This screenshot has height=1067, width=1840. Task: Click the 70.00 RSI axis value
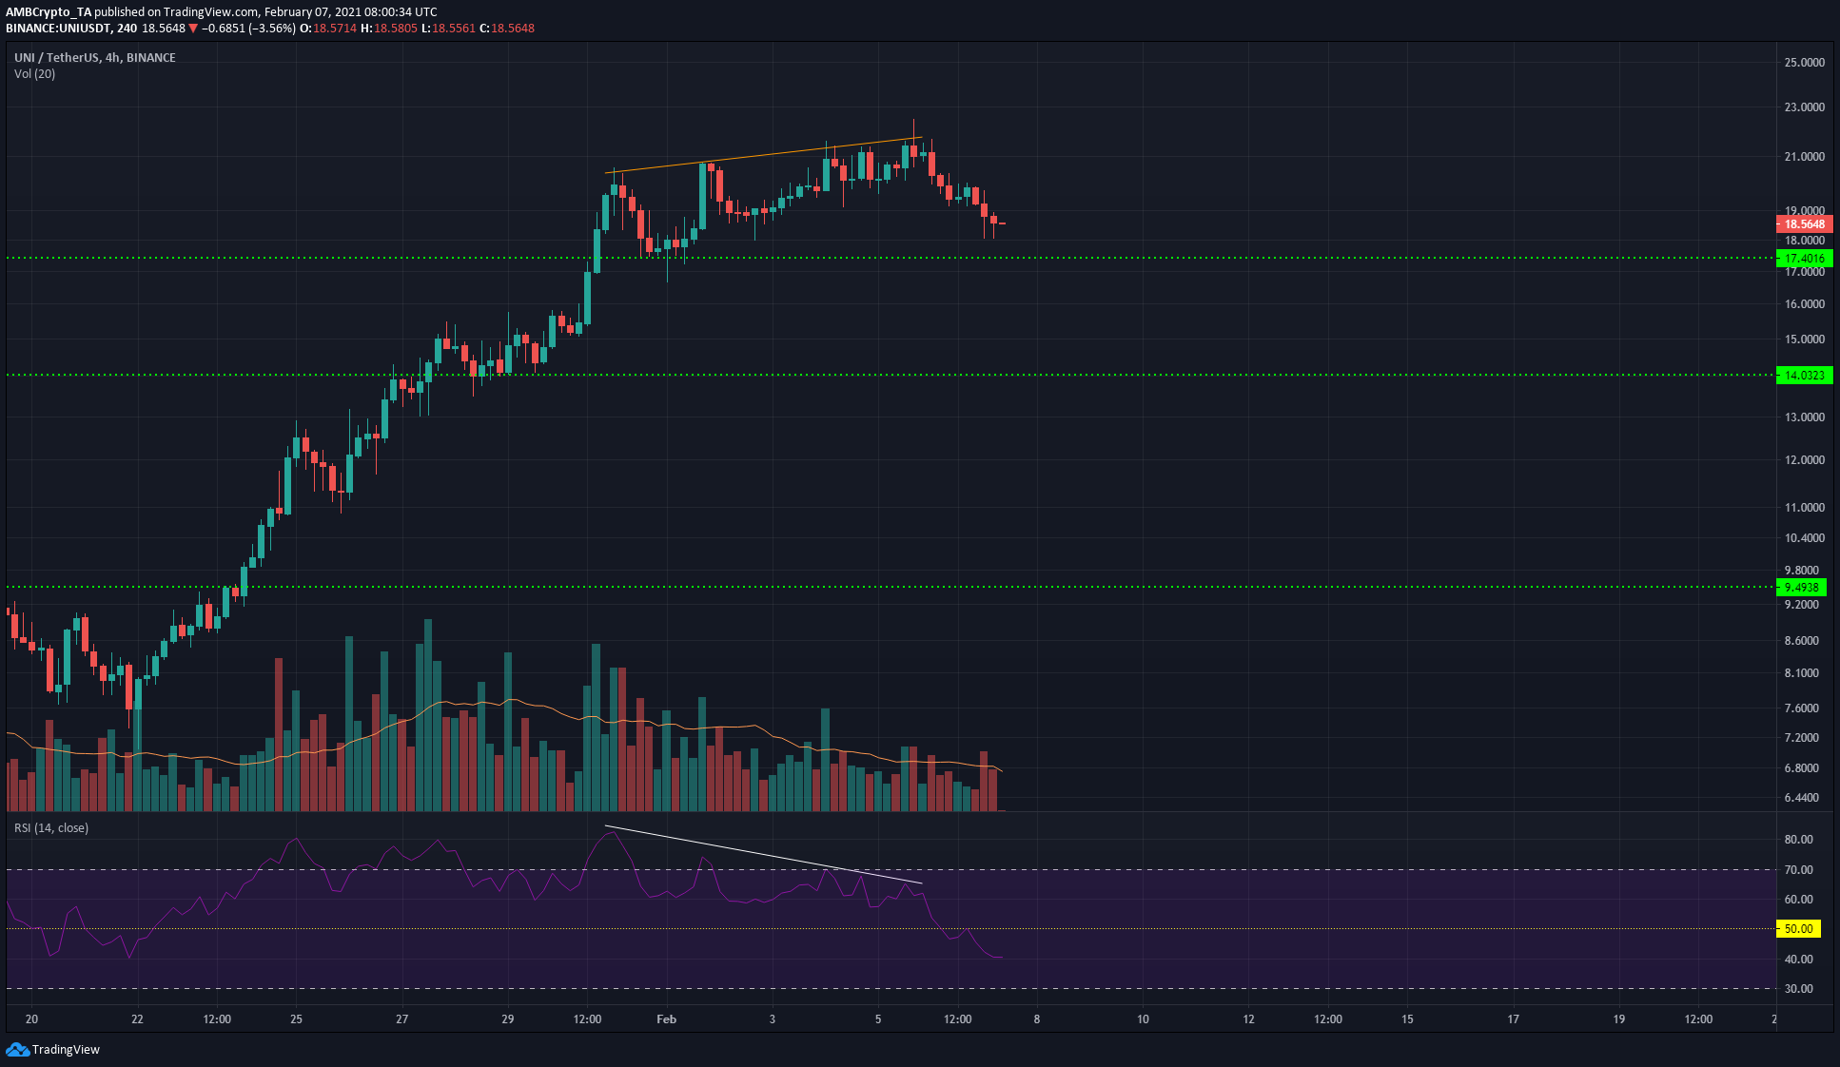click(x=1798, y=870)
